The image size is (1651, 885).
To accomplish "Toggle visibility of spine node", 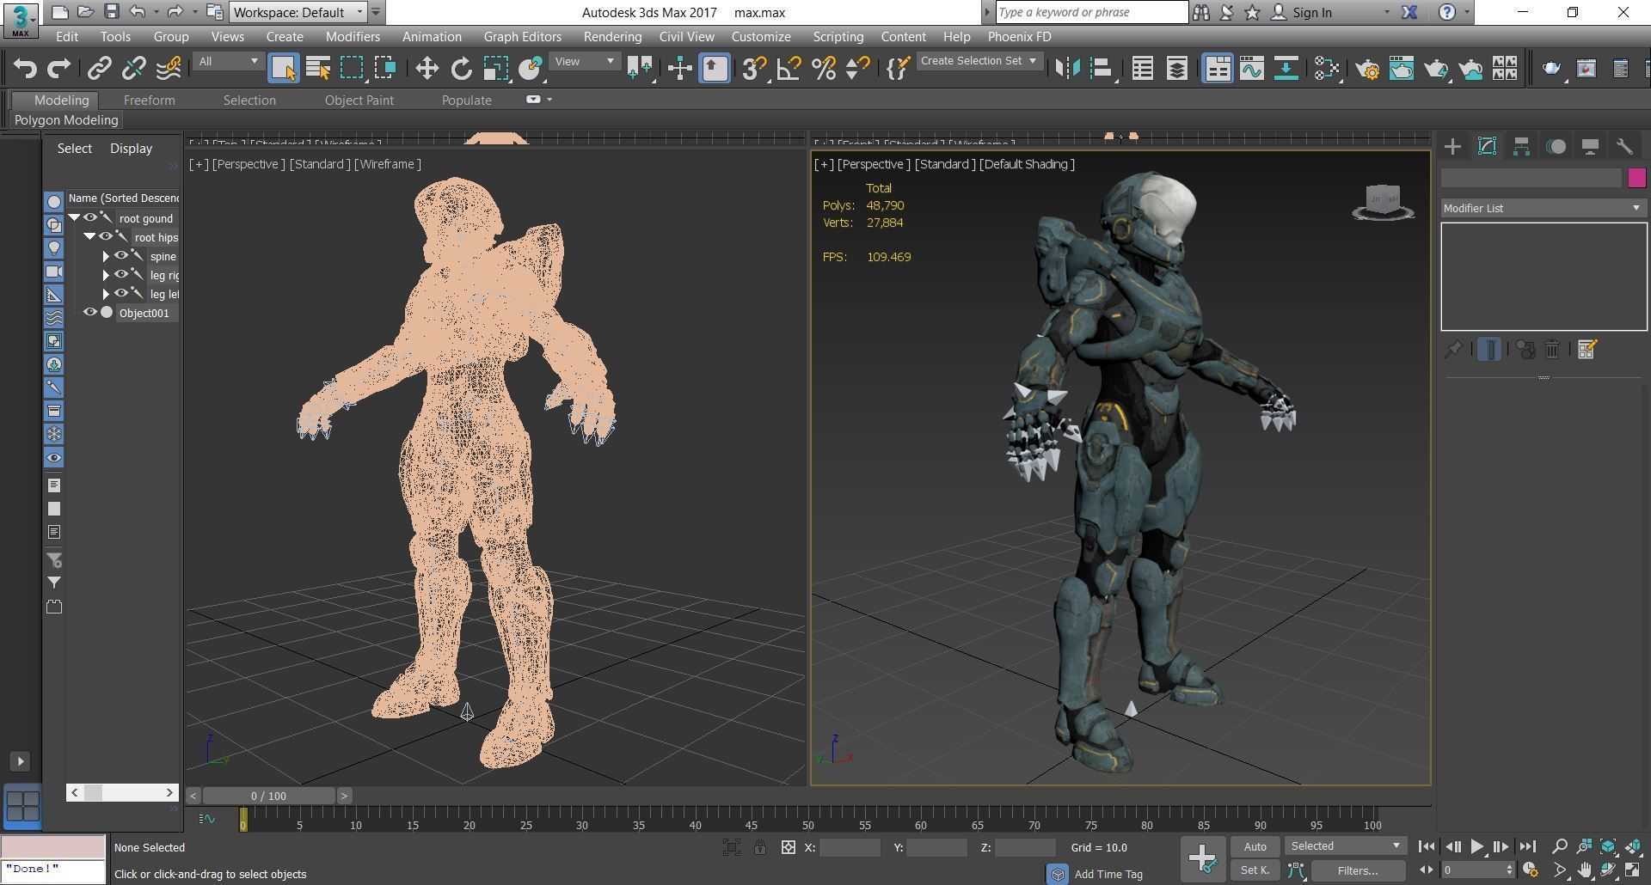I will click(x=121, y=256).
